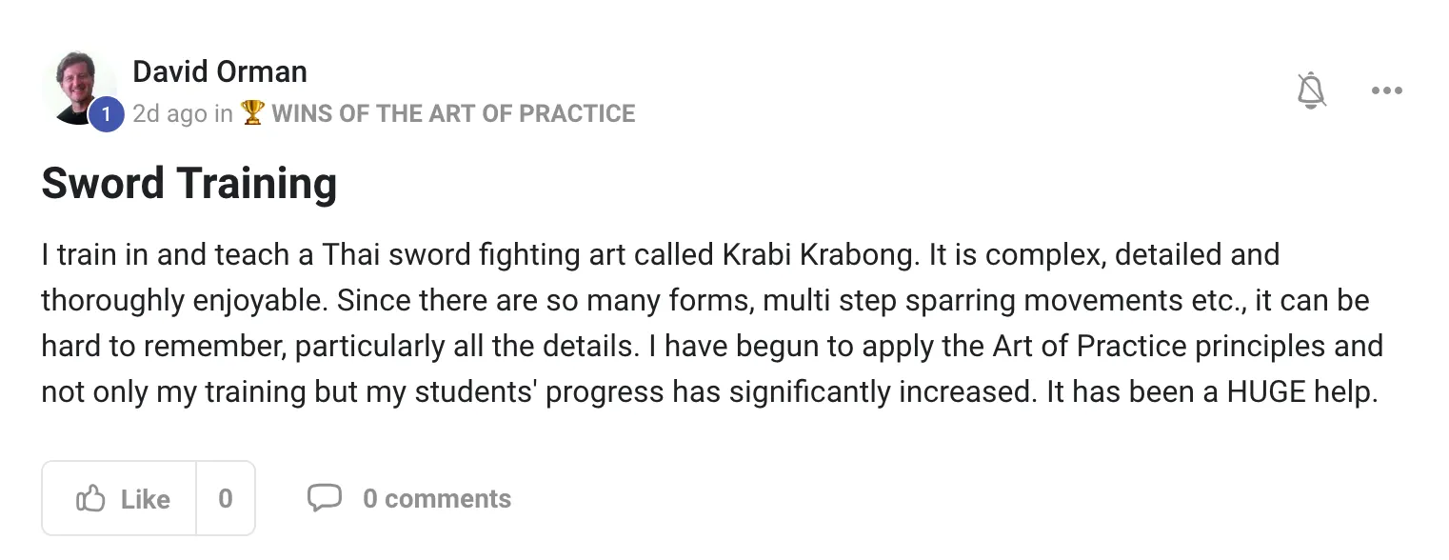Click the comment bubble icon
The height and width of the screenshot is (560, 1449).
pyautogui.click(x=325, y=498)
